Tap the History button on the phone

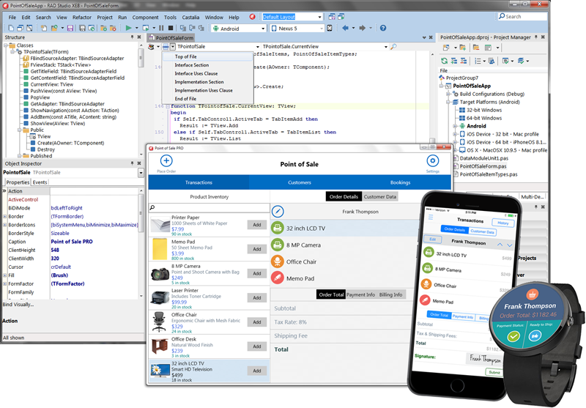pos(502,223)
